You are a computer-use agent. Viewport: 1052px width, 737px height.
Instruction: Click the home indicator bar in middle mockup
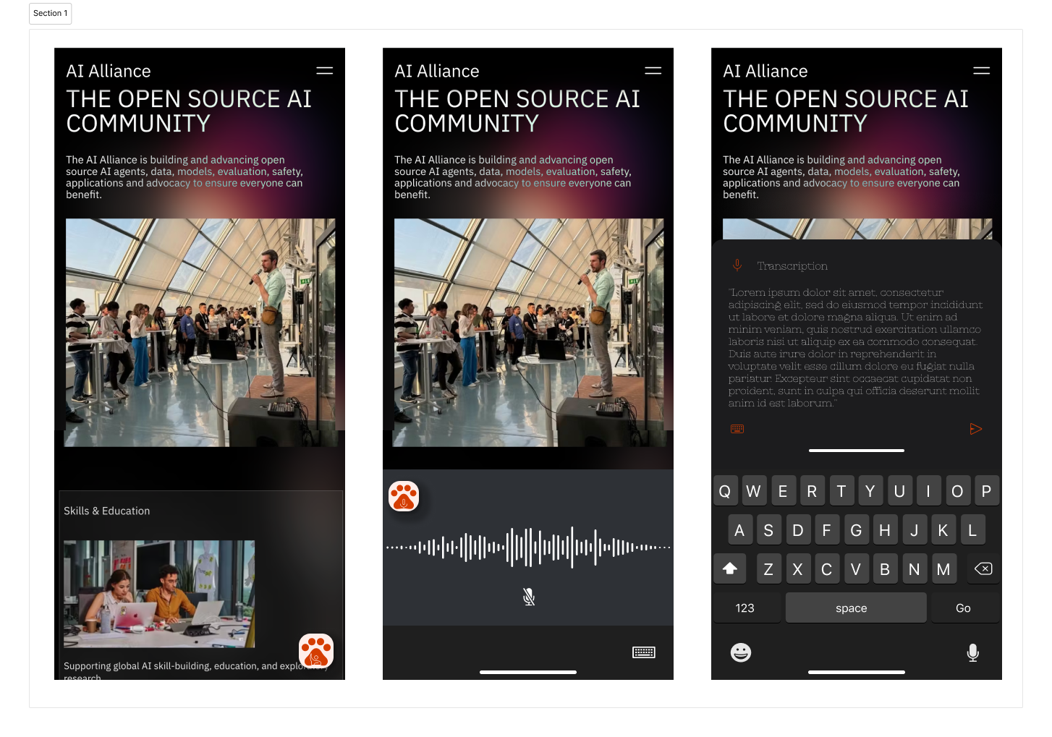click(x=528, y=672)
